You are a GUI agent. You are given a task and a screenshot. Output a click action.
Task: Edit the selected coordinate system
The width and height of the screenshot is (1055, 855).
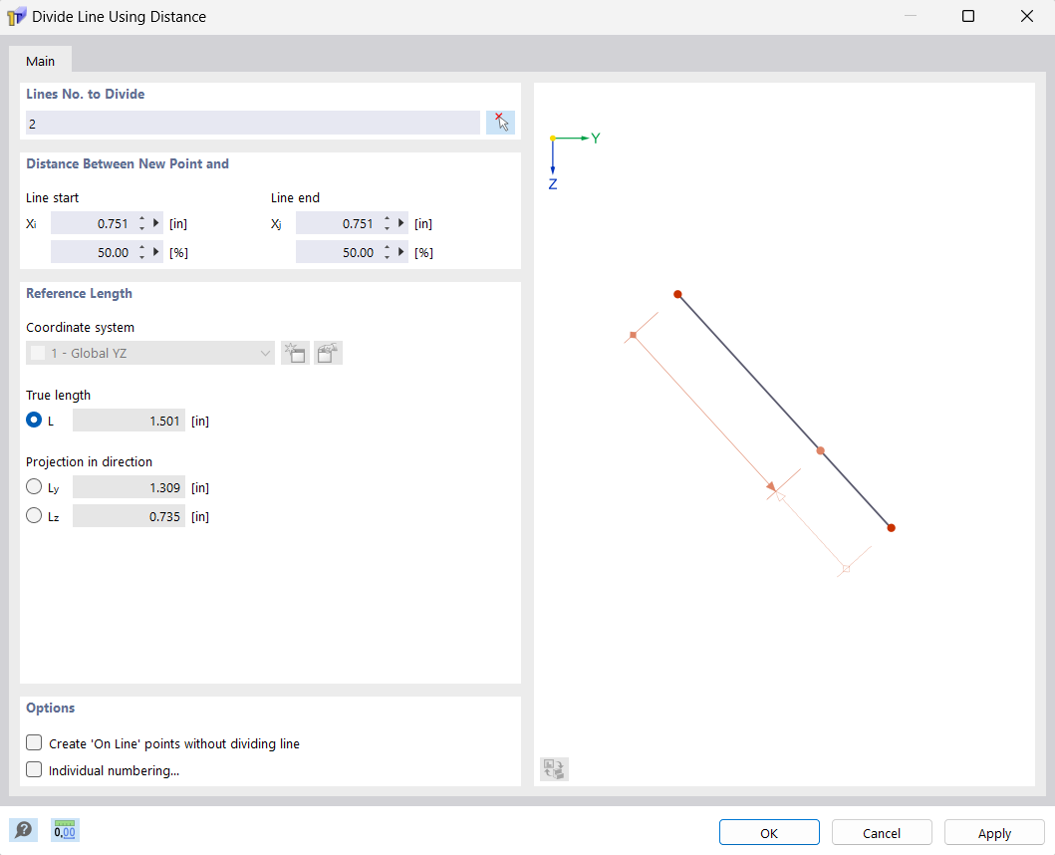(x=328, y=353)
